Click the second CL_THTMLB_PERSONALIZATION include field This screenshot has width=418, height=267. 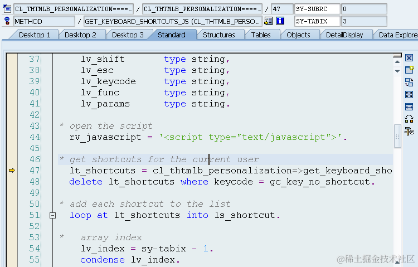coord(202,9)
